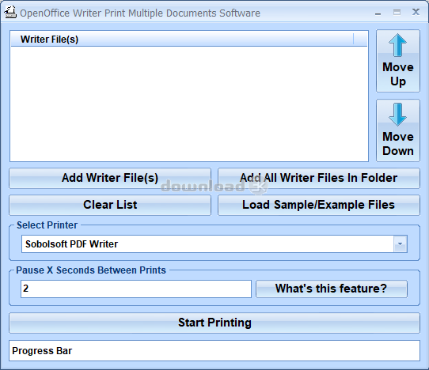Click the pause seconds input field

136,289
